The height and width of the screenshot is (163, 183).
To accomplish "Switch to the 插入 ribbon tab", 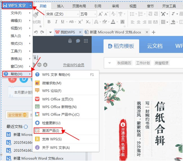I will 61,6.
